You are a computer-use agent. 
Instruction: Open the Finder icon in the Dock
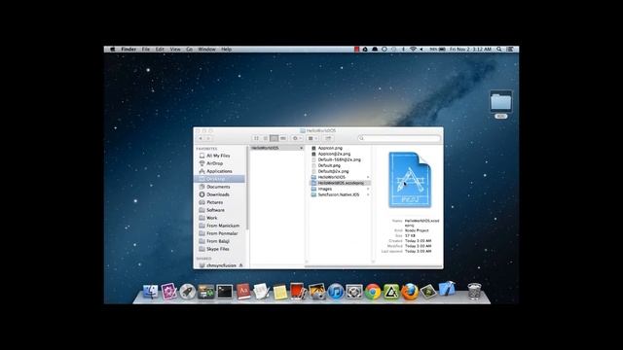(x=150, y=292)
